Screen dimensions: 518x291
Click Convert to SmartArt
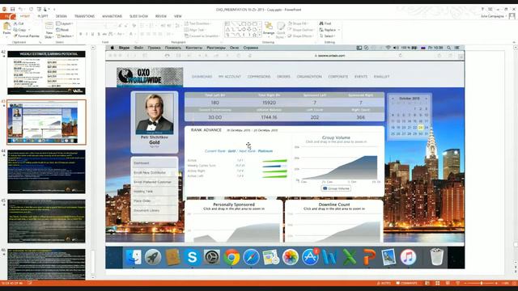(202, 36)
